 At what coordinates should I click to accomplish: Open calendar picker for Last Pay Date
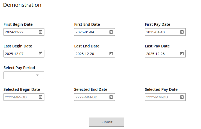coord(182,54)
